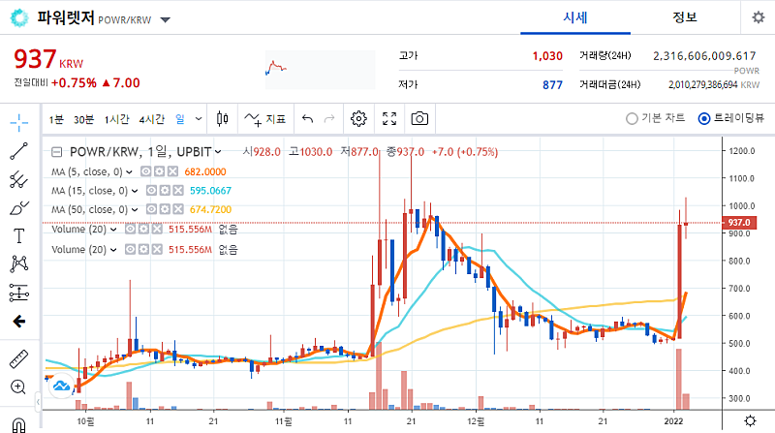This screenshot has width=775, height=433.
Task: Select the trend line drawing tool
Action: pos(18,151)
